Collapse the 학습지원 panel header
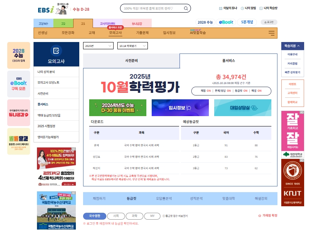Image resolution: width=319 pixels, height=233 pixels. coord(293,46)
